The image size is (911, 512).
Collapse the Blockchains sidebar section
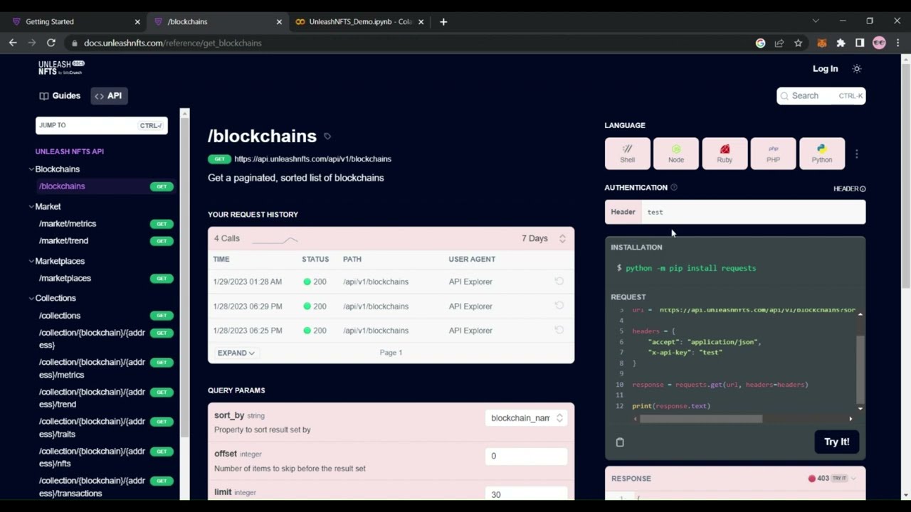(31, 169)
